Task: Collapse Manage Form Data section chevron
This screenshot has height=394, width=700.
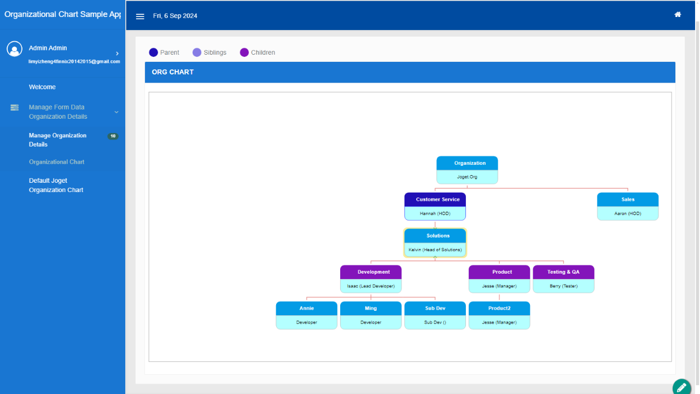Action: (x=116, y=112)
